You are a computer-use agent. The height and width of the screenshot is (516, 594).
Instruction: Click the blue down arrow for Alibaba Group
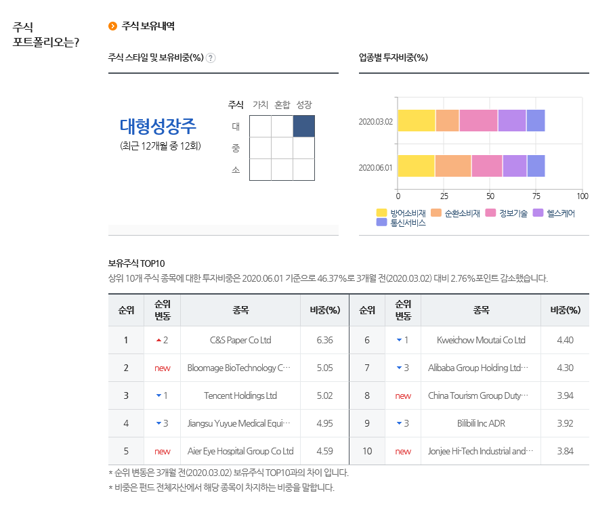pyautogui.click(x=400, y=368)
